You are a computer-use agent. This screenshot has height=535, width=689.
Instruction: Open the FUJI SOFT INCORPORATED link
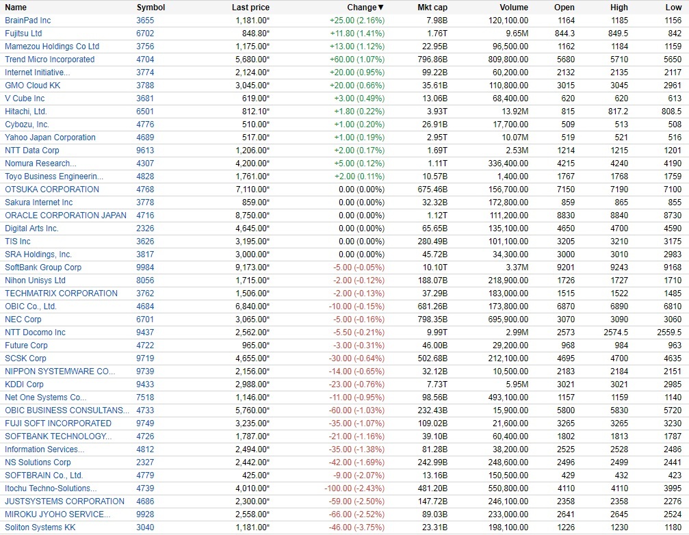(x=58, y=423)
